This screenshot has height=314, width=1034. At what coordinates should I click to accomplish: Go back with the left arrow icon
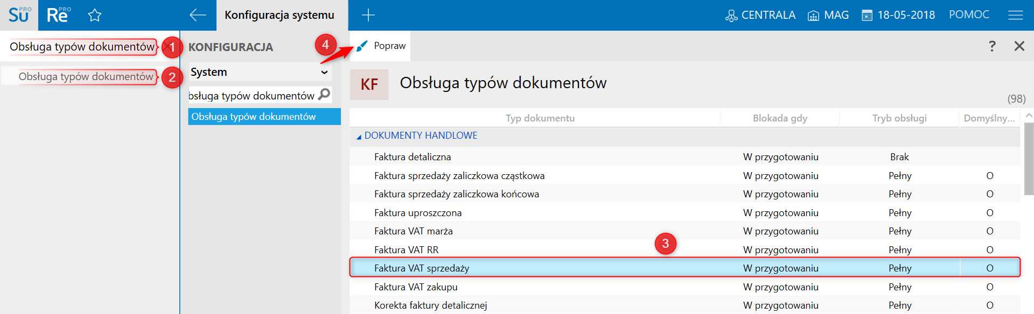click(198, 15)
